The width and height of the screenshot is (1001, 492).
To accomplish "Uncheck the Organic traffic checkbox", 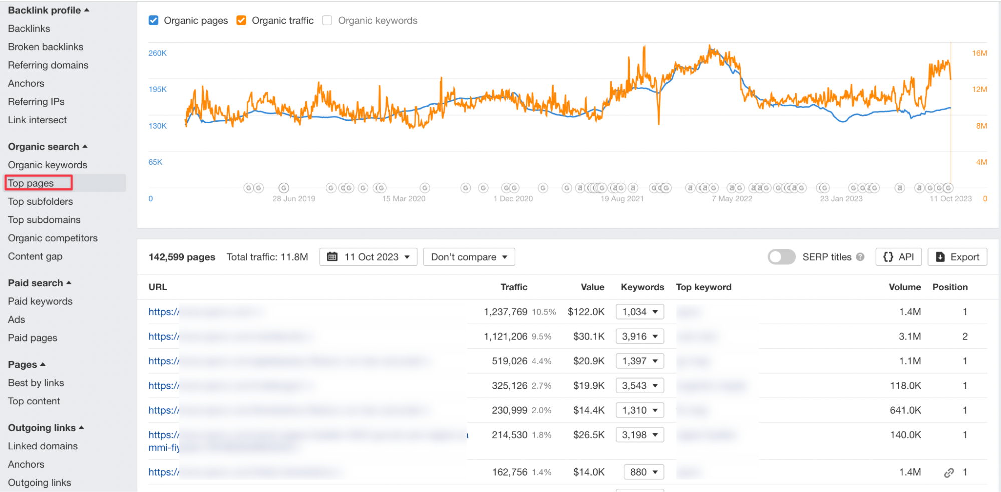I will tap(241, 20).
